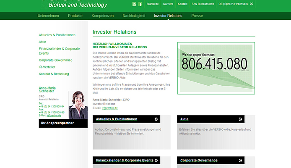The image size is (291, 168).
Task: Open the Corporate Governance card title
Action: click(x=199, y=160)
